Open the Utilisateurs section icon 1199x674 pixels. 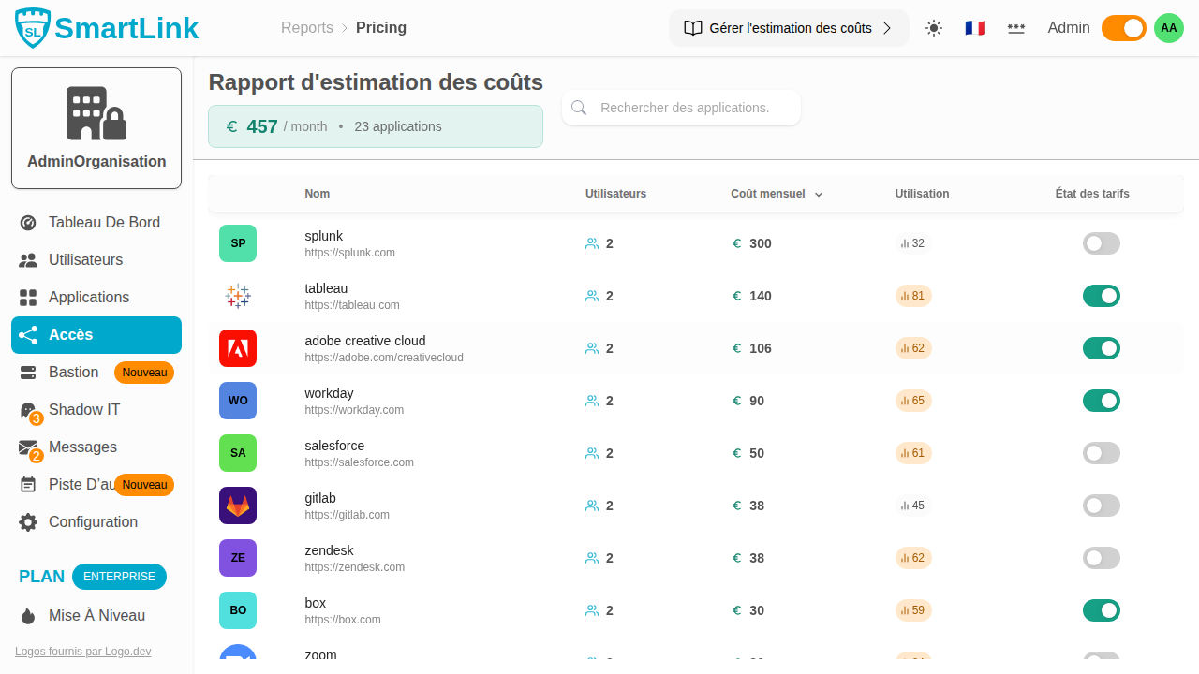point(28,259)
